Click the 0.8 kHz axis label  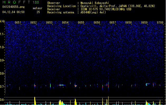(x=2, y=73)
